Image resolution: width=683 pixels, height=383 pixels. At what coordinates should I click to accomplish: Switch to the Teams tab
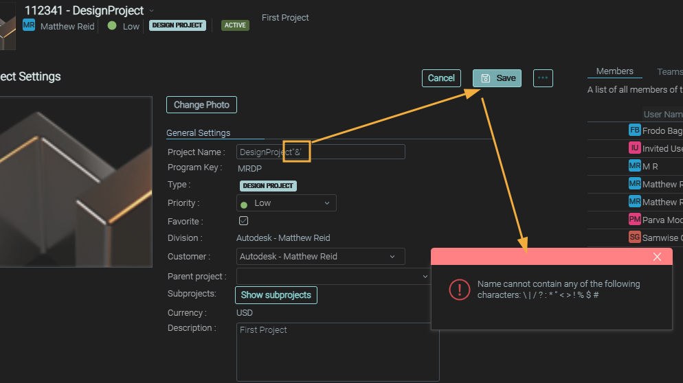pyautogui.click(x=669, y=71)
